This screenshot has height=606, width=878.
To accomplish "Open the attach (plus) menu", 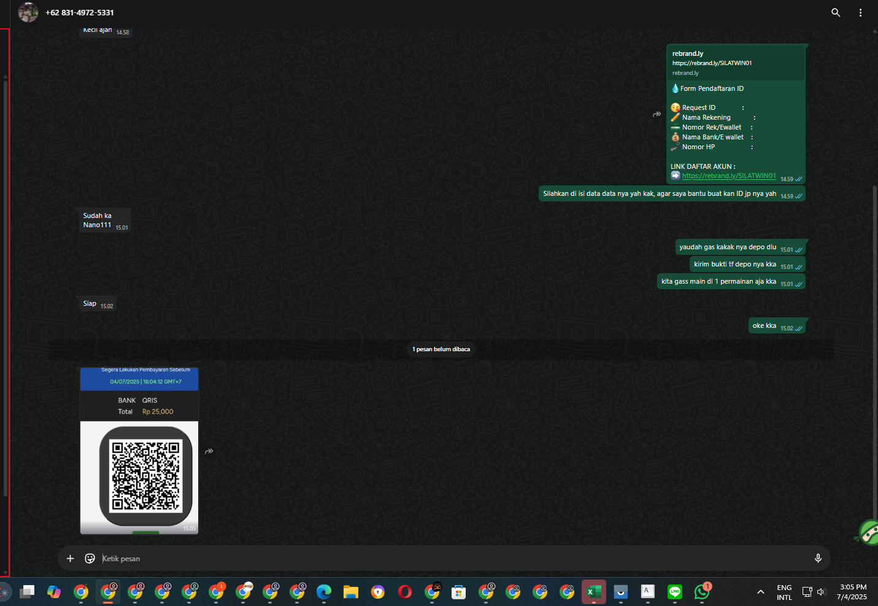I will pyautogui.click(x=70, y=558).
